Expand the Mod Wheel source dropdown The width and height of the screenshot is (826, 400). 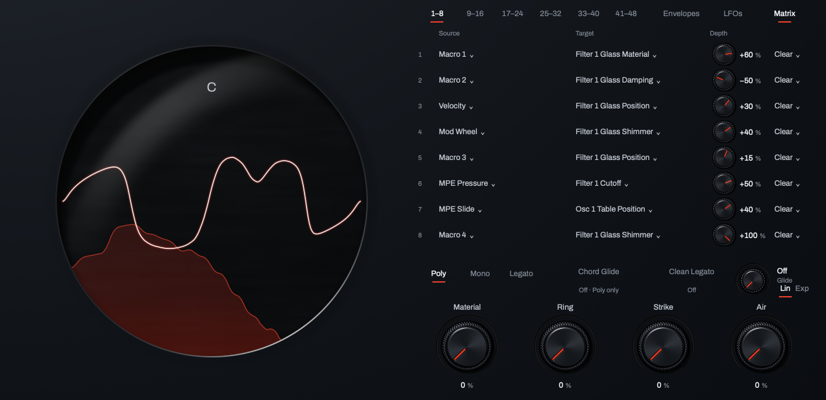pyautogui.click(x=462, y=132)
